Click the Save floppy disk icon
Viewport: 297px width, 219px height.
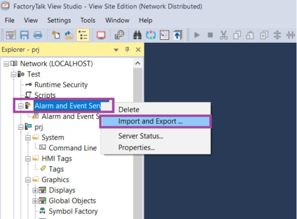(24, 35)
